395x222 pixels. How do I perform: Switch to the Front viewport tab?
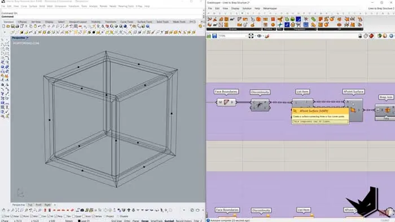tap(38, 205)
